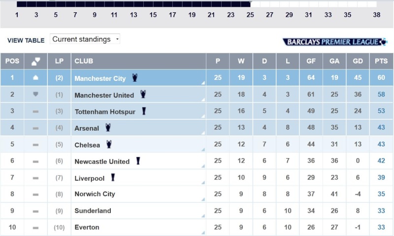Expand the Everton row corner arrow
394x236 pixels.
pos(203,233)
